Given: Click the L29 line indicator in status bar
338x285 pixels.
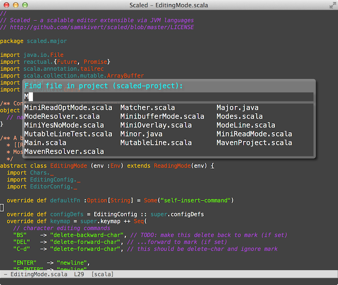Looking at the screenshot, I should pyautogui.click(x=79, y=274).
